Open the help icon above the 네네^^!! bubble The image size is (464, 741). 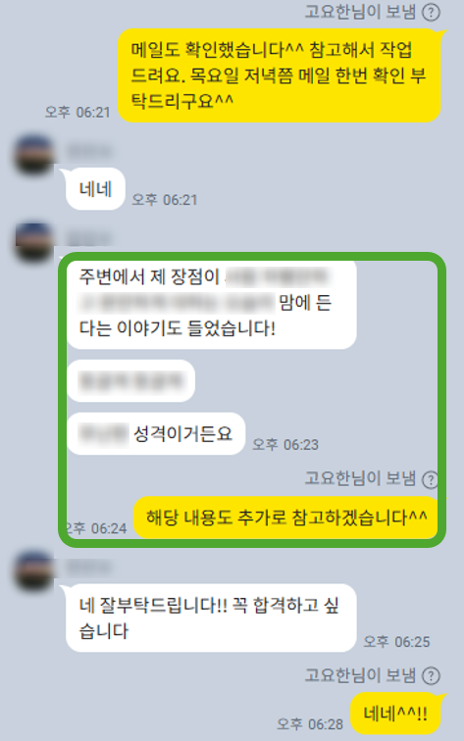click(431, 675)
